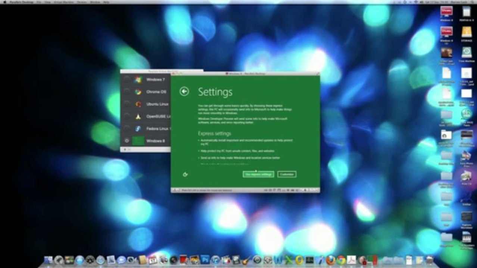Launch Firefox from the Dock

331,260
